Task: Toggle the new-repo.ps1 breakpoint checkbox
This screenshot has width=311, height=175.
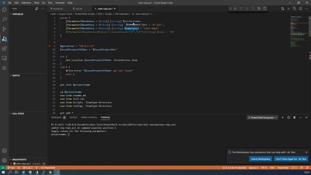Action: coord(15,164)
